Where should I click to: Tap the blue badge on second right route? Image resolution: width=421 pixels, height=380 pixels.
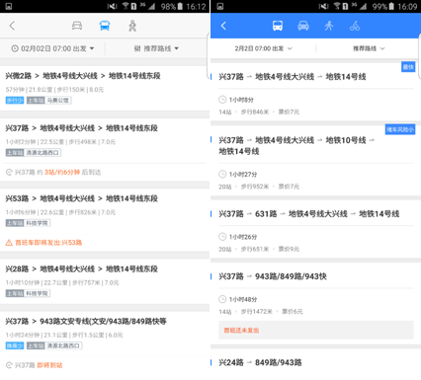click(400, 129)
